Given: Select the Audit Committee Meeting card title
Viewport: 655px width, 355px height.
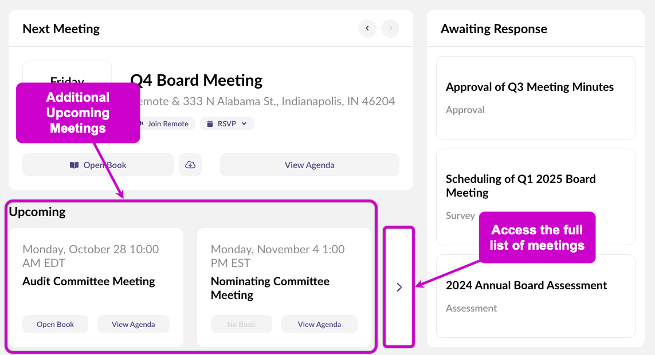Looking at the screenshot, I should click(89, 281).
